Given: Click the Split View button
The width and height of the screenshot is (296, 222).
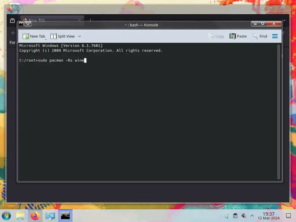Looking at the screenshot, I should pyautogui.click(x=62, y=36).
